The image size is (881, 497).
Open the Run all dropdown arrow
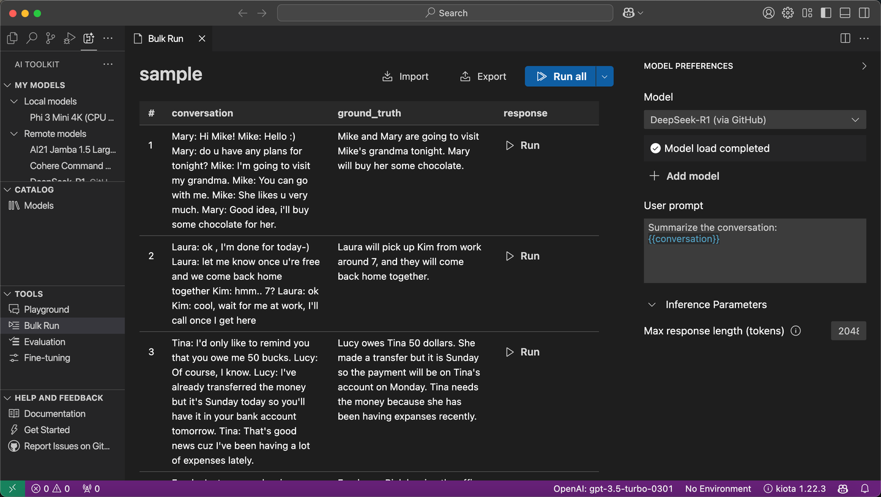(x=604, y=76)
